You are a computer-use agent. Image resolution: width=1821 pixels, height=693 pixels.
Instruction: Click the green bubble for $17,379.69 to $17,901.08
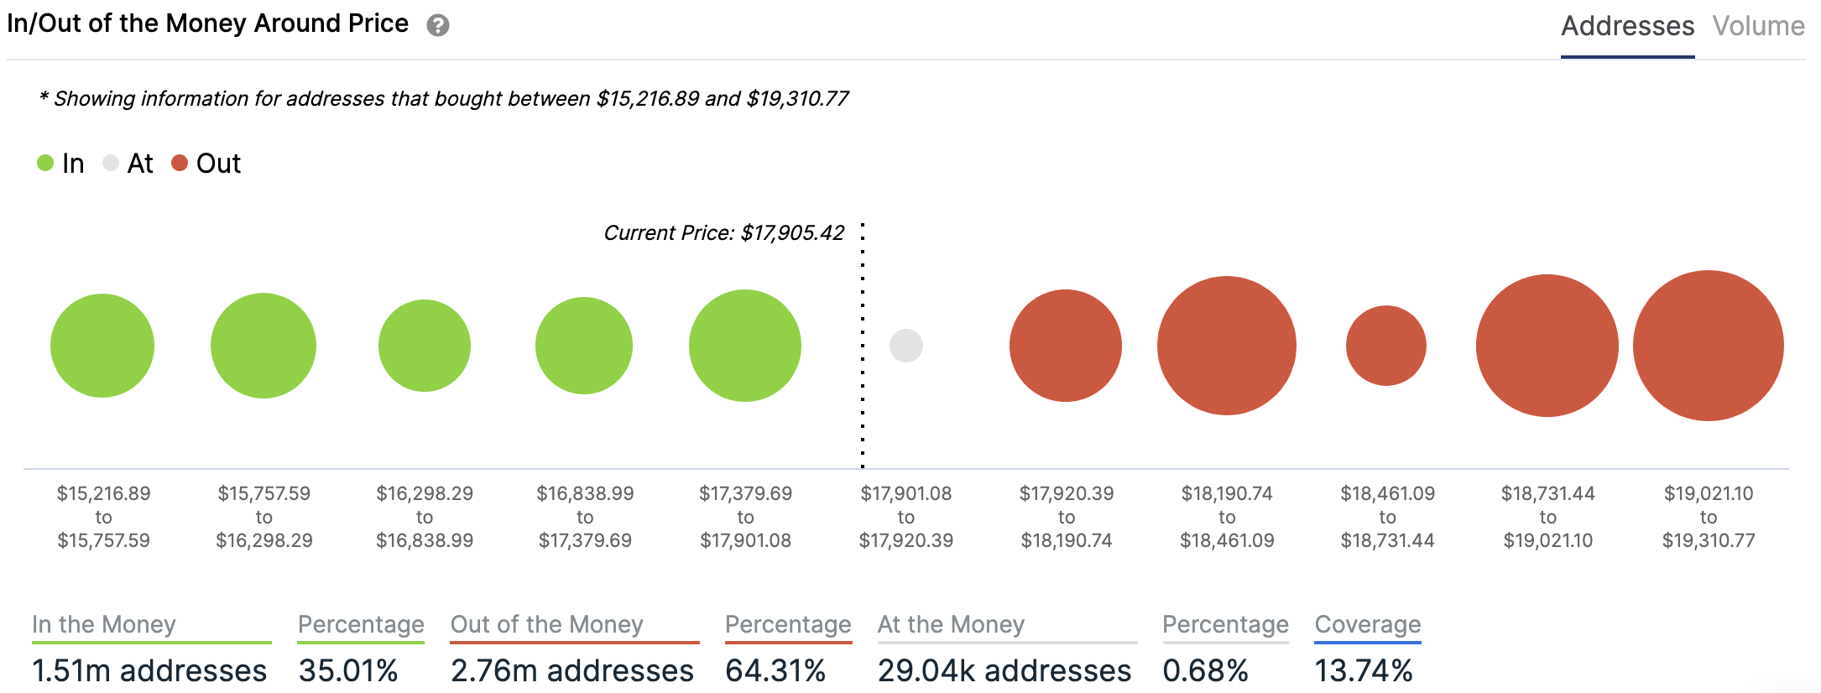[x=745, y=346]
